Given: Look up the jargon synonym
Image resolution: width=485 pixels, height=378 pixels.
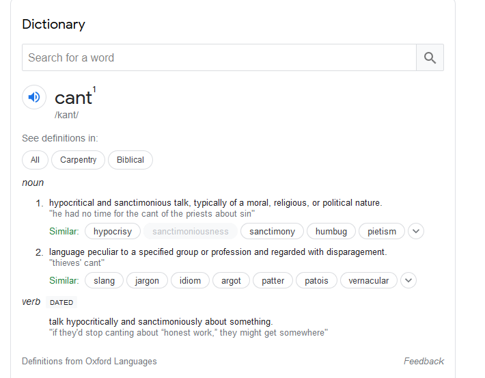Looking at the screenshot, I should coord(147,280).
